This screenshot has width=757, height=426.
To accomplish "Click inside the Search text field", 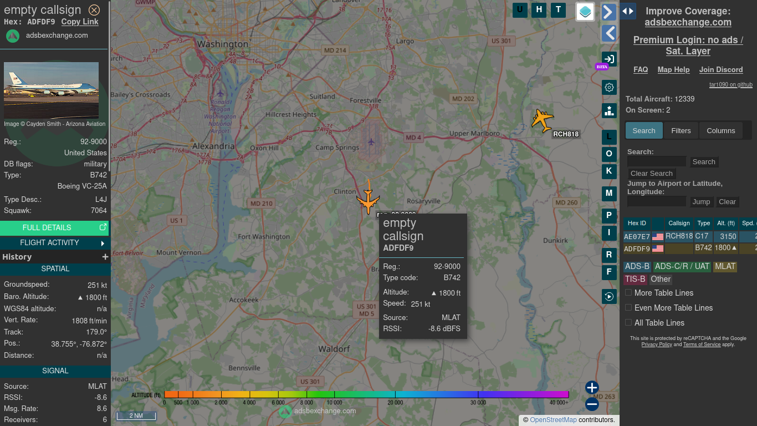I will pos(657,162).
